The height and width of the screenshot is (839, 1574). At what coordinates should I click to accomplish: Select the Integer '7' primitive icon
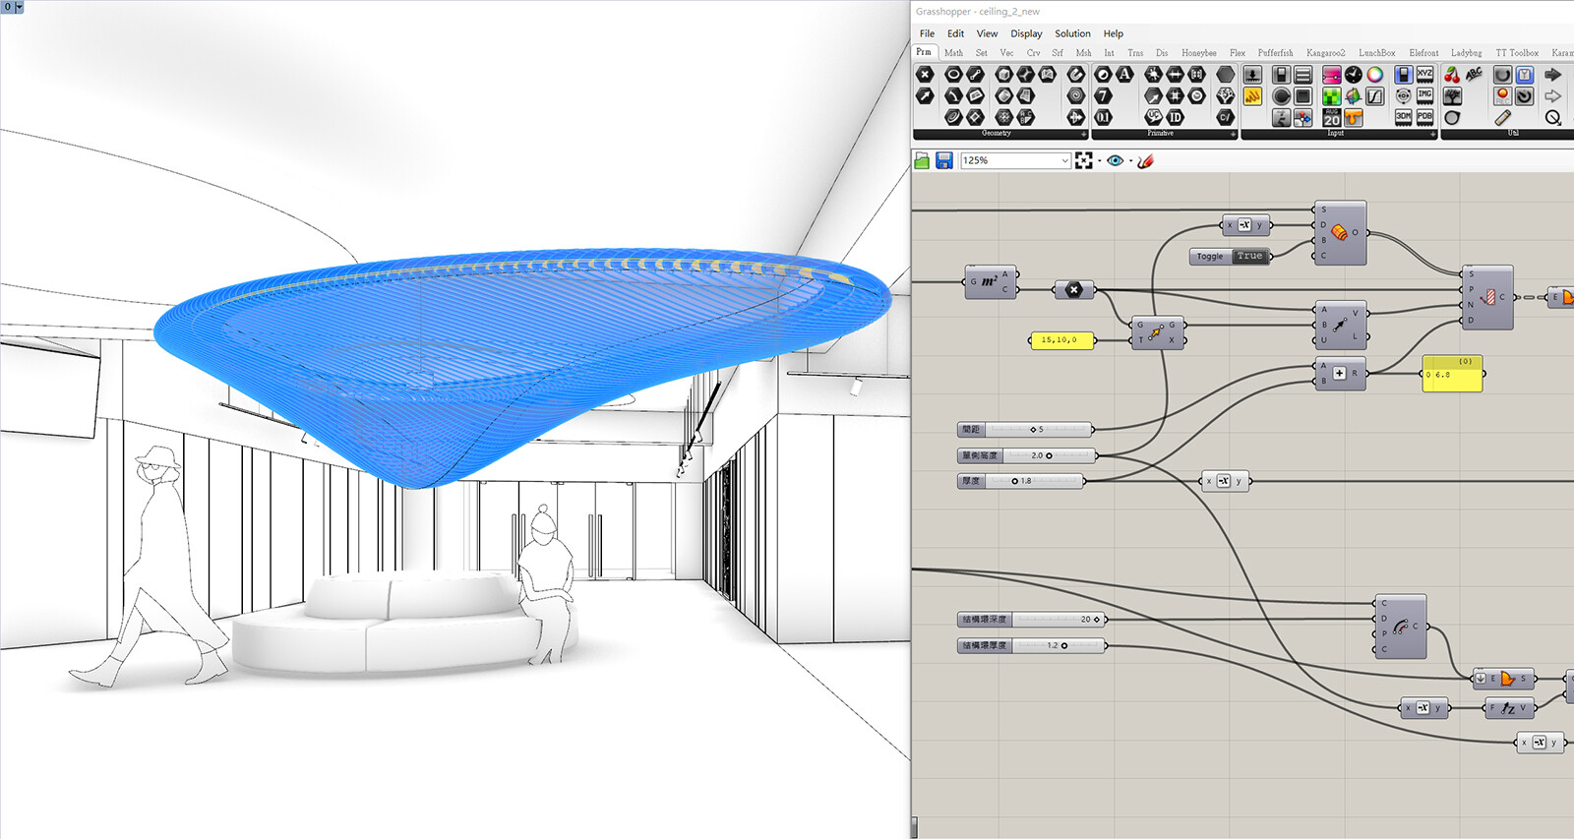pos(1103,96)
